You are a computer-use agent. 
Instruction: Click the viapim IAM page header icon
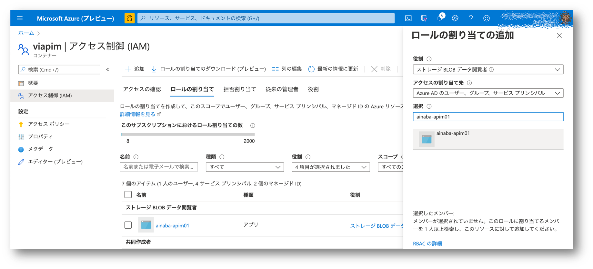pos(24,49)
